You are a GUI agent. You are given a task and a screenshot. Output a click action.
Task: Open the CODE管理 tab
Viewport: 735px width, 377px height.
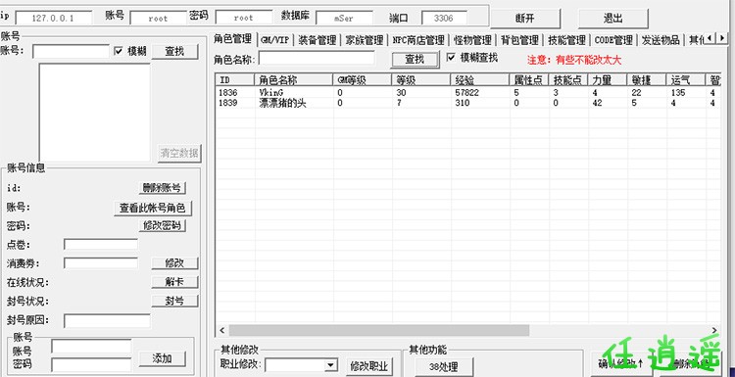(613, 40)
